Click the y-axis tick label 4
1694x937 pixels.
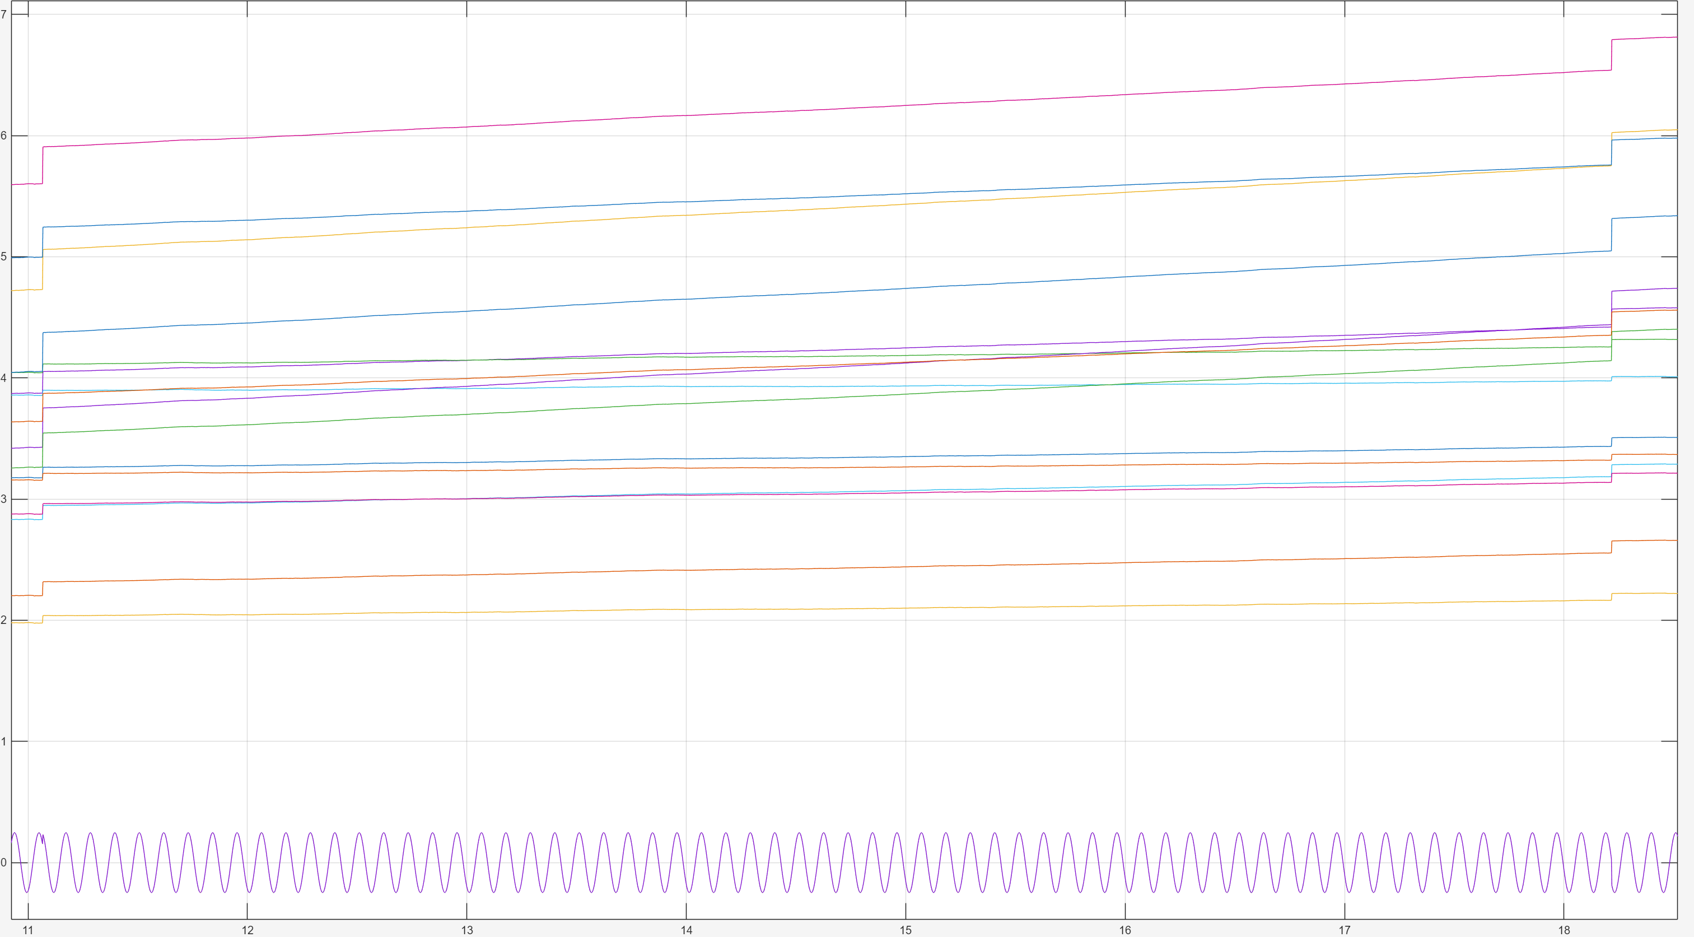4,378
